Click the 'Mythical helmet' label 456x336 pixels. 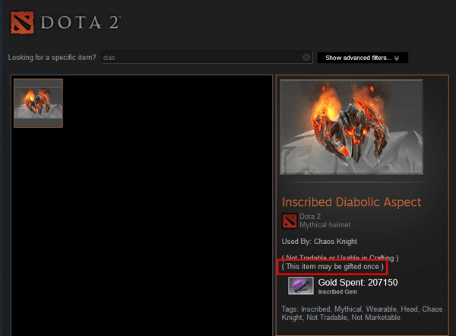click(x=325, y=225)
